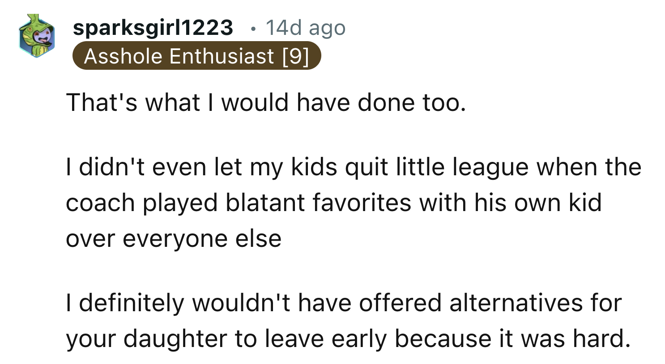The height and width of the screenshot is (364, 665).
Task: Click the first paragraph of the comment
Action: 266,102
